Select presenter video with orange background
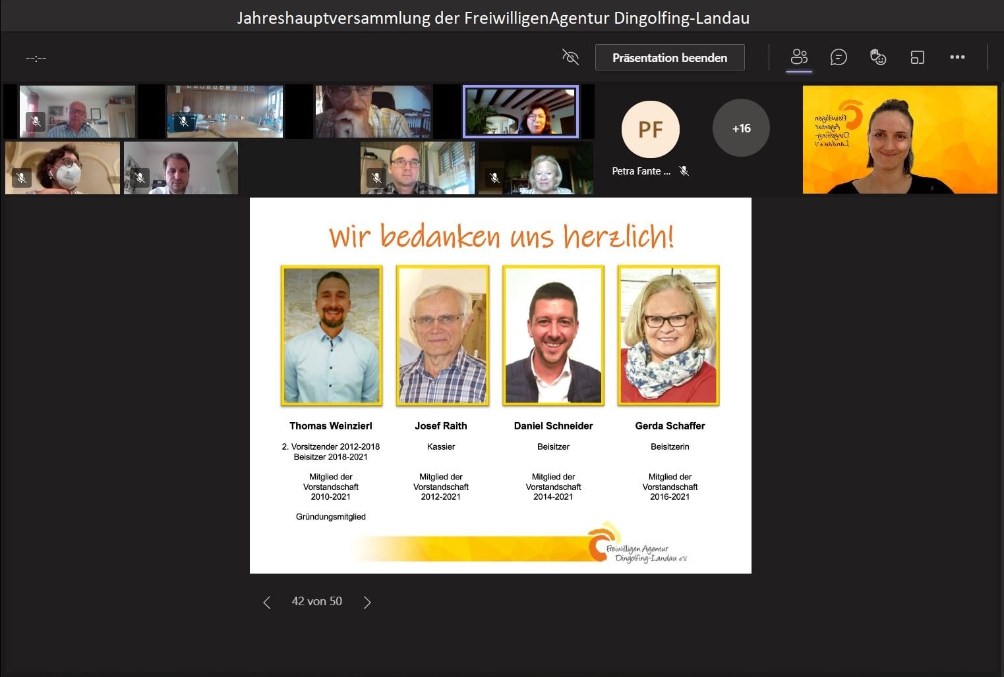 [900, 140]
